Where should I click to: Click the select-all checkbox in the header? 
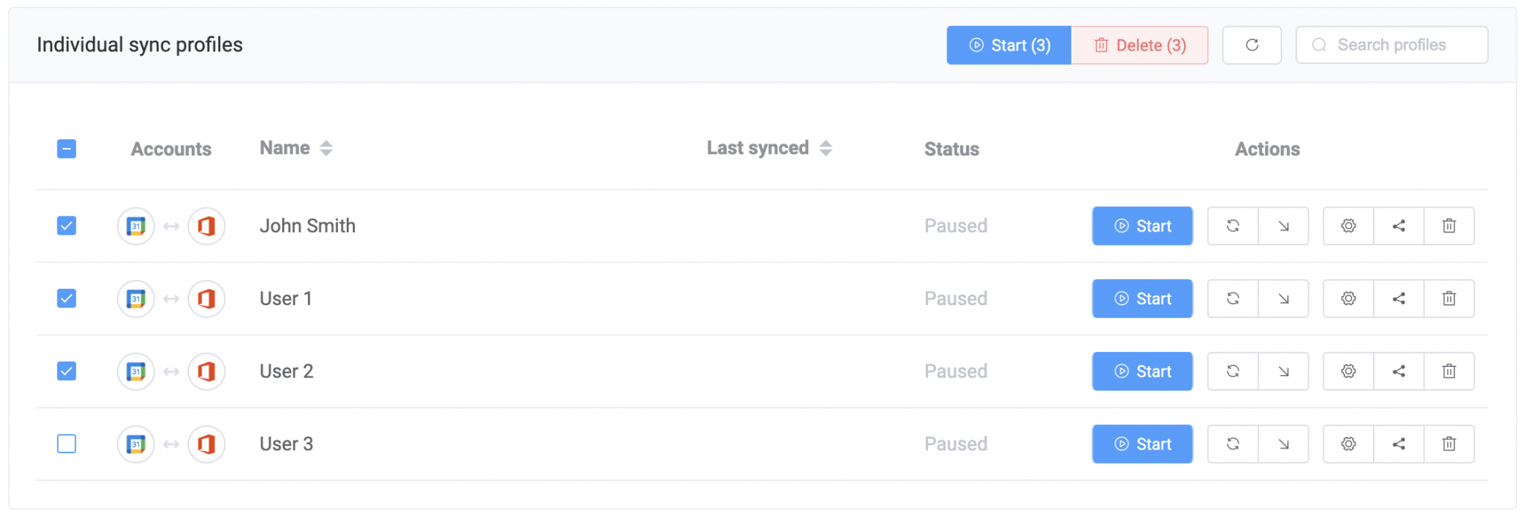(x=66, y=149)
